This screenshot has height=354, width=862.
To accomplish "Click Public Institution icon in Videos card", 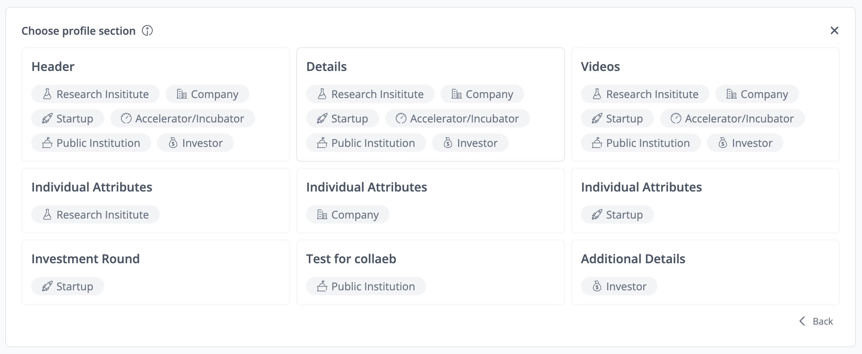I will [597, 143].
